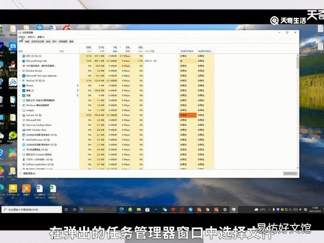Open Microsoft Edge from the taskbar
Image resolution: width=324 pixels, height=243 pixels.
pos(122,210)
